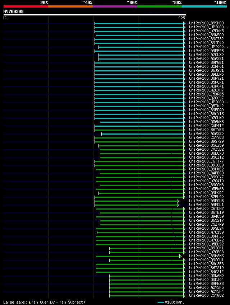Click UniRef100_A5ASS1 label
This screenshot has width=230, height=305.
point(206,58)
